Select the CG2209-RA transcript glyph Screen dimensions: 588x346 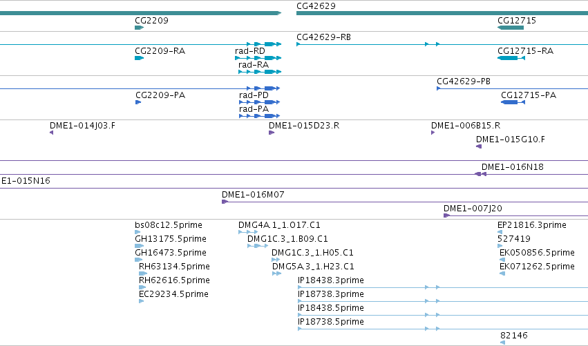coord(139,58)
